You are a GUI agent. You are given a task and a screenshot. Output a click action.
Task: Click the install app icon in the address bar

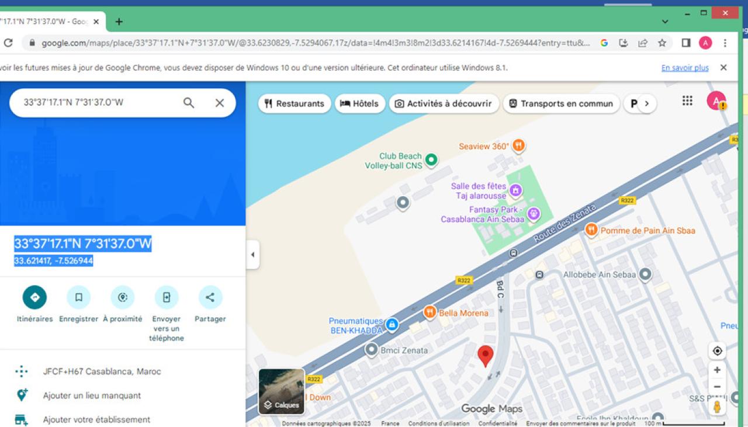[624, 43]
